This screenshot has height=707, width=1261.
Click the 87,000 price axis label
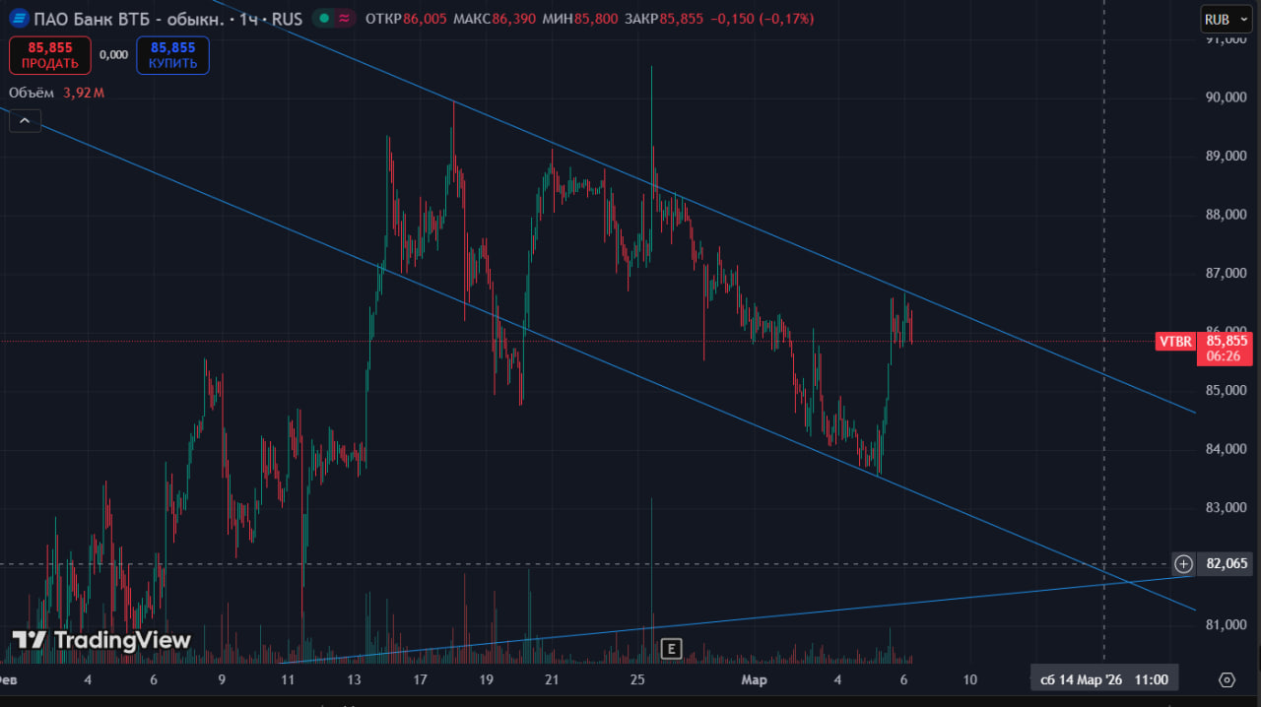tap(1227, 273)
